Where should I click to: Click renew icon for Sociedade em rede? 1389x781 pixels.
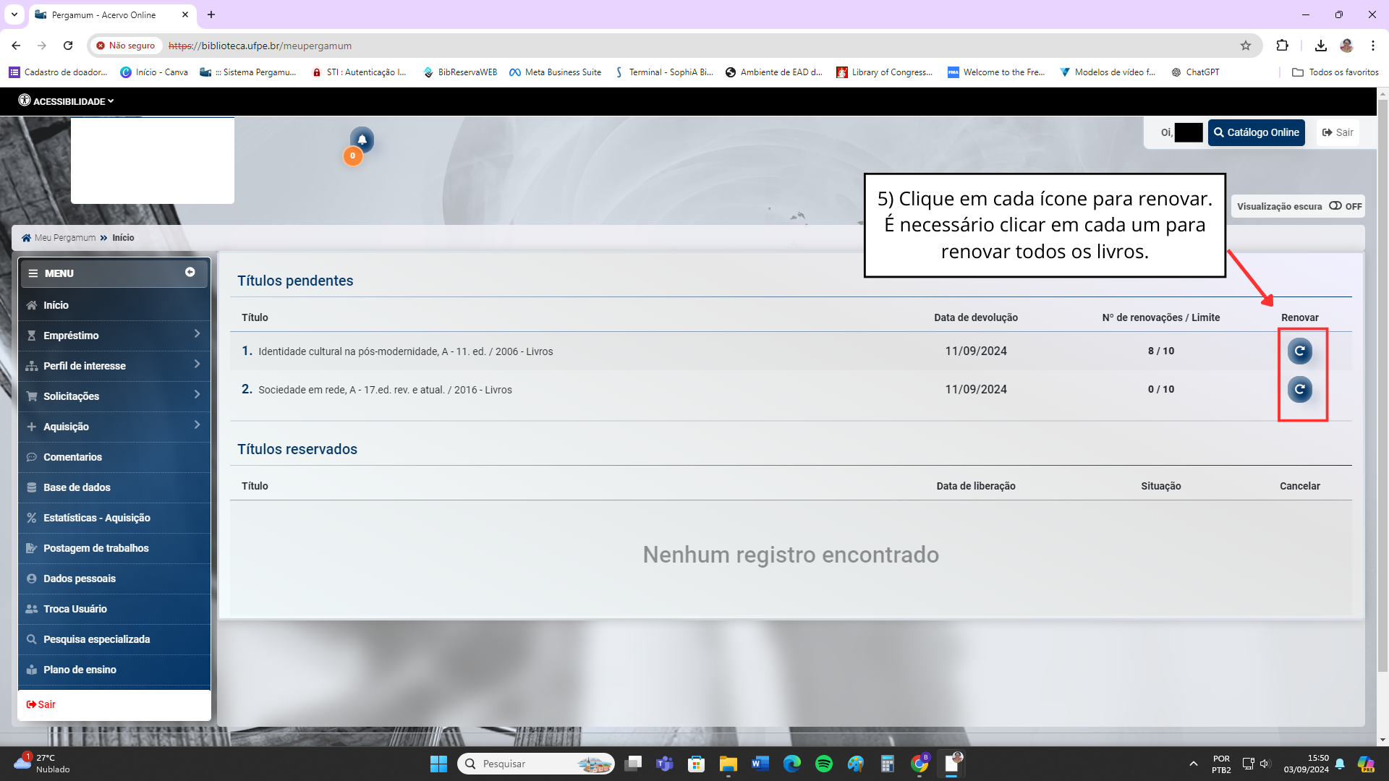tap(1299, 390)
